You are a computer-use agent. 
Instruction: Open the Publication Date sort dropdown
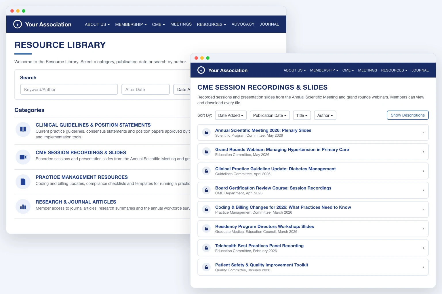[270, 115]
